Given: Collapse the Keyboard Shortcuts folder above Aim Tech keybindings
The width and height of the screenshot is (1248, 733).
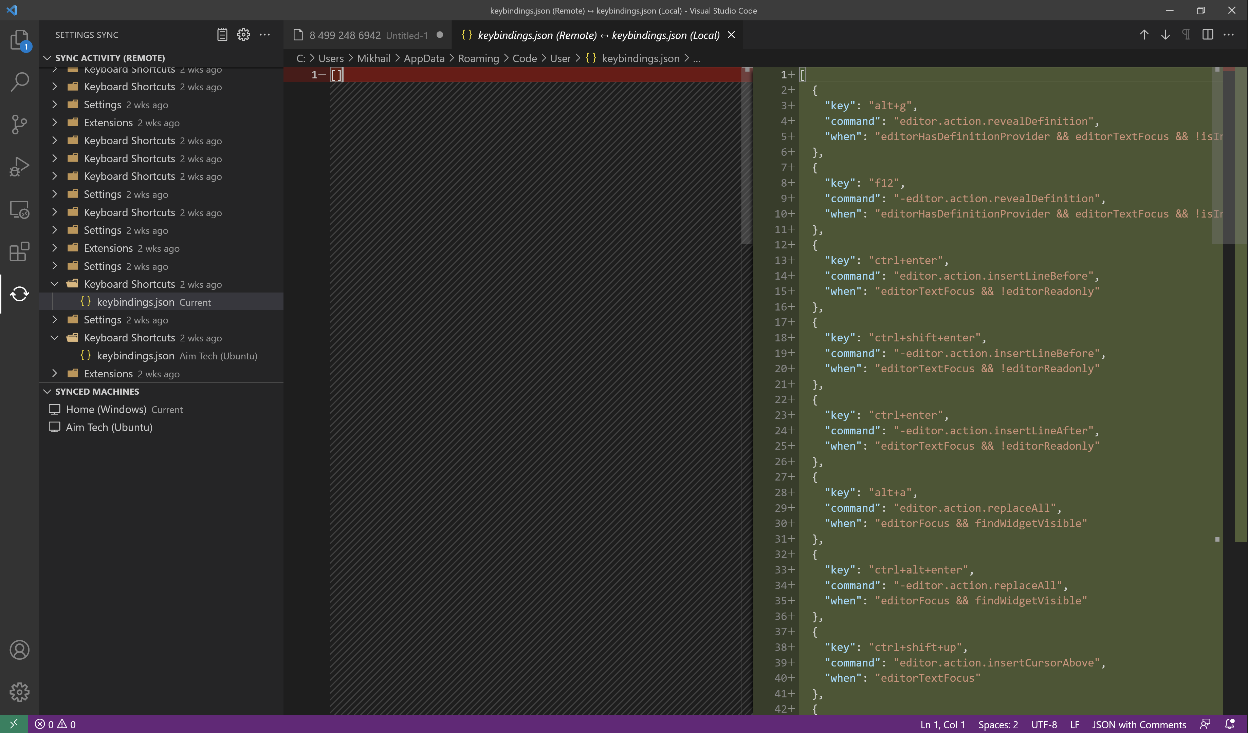Looking at the screenshot, I should (54, 338).
